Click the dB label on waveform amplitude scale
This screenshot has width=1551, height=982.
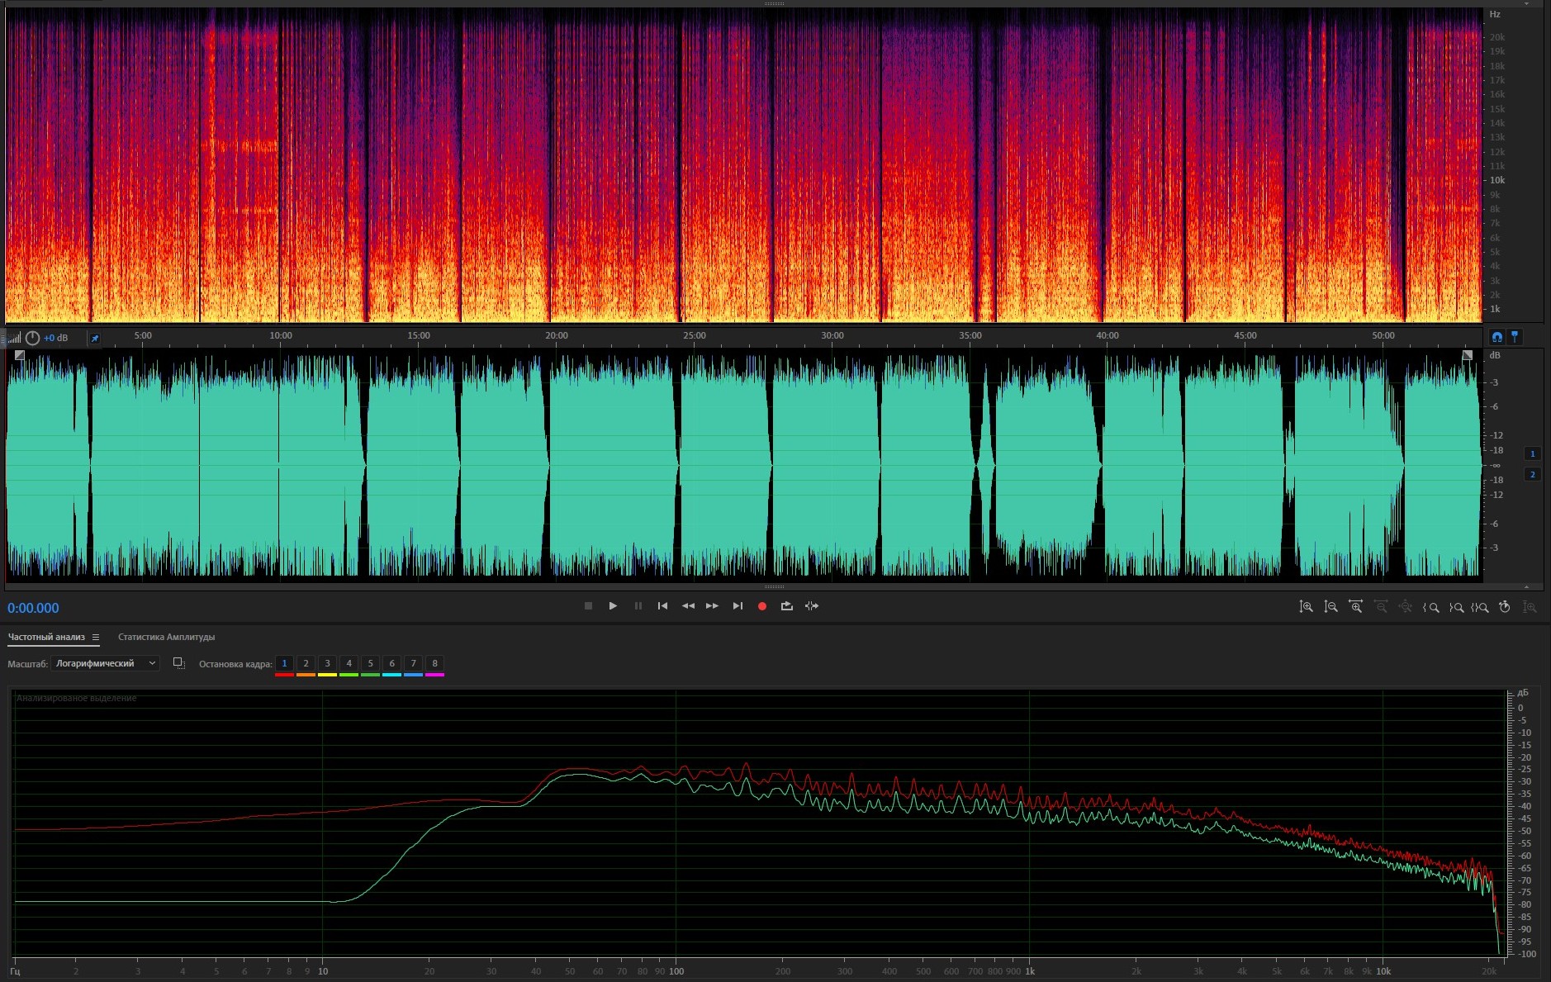coord(1495,355)
